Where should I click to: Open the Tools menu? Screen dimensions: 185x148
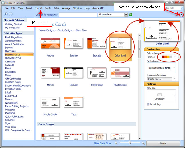pos(48,8)
